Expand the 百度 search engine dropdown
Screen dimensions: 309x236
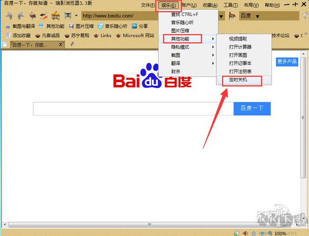pyautogui.click(x=257, y=16)
